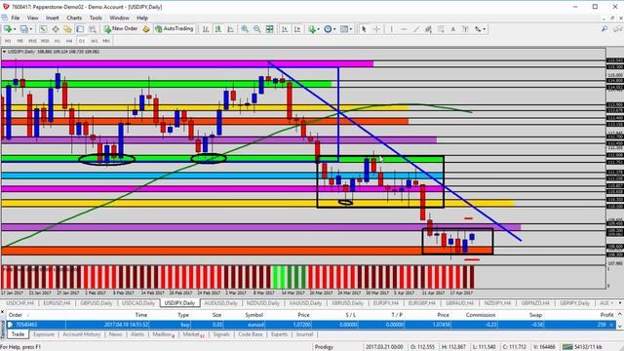Open the Tools menu
Screen dimensions: 624x351
tap(96, 18)
